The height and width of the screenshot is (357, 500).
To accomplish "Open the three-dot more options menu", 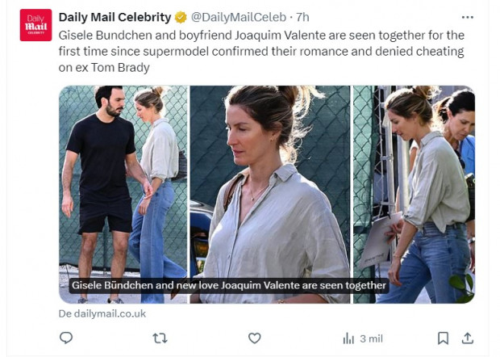I will coord(468,17).
